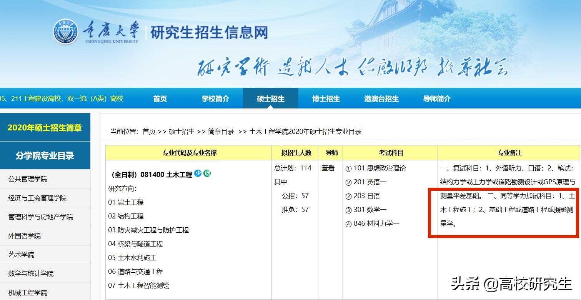Click the text 公招: 57
The height and width of the screenshot is (300, 581).
click(x=295, y=196)
